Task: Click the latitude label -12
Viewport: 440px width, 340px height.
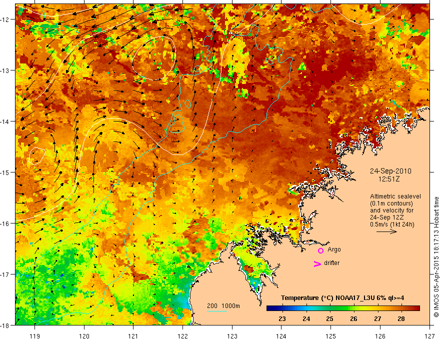Action: 5,19
